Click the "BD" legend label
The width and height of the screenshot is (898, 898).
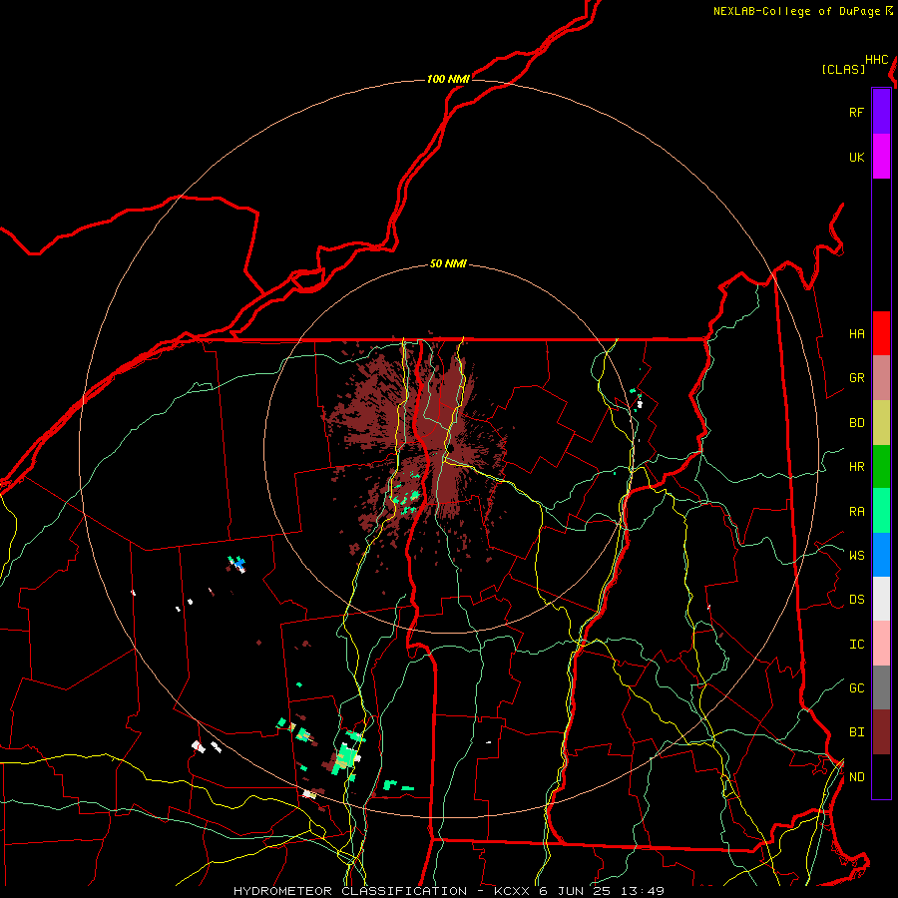(x=856, y=423)
